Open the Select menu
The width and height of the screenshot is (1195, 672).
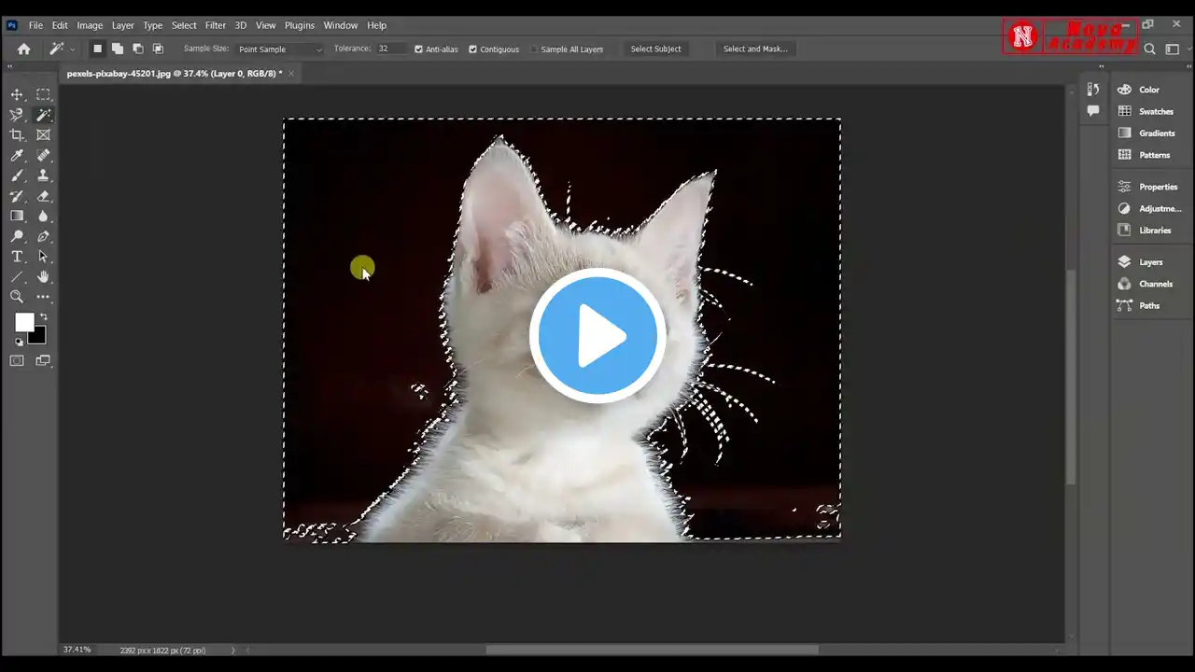tap(184, 25)
